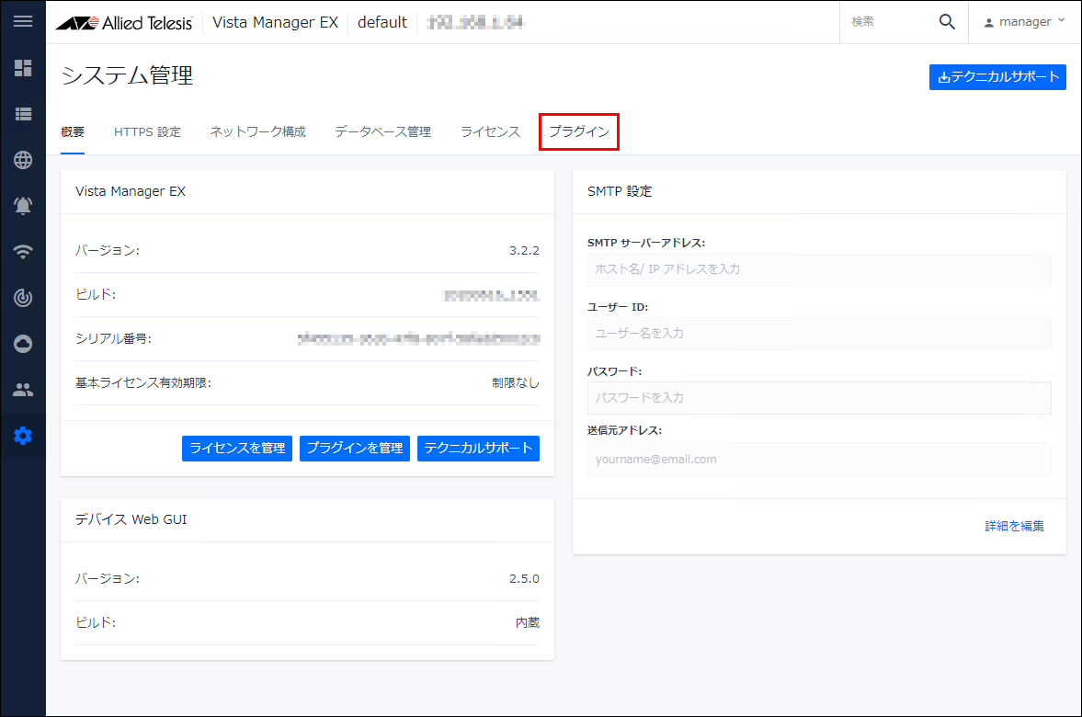Click the Vista Manager EX header title
This screenshot has width=1082, height=717.
276,23
